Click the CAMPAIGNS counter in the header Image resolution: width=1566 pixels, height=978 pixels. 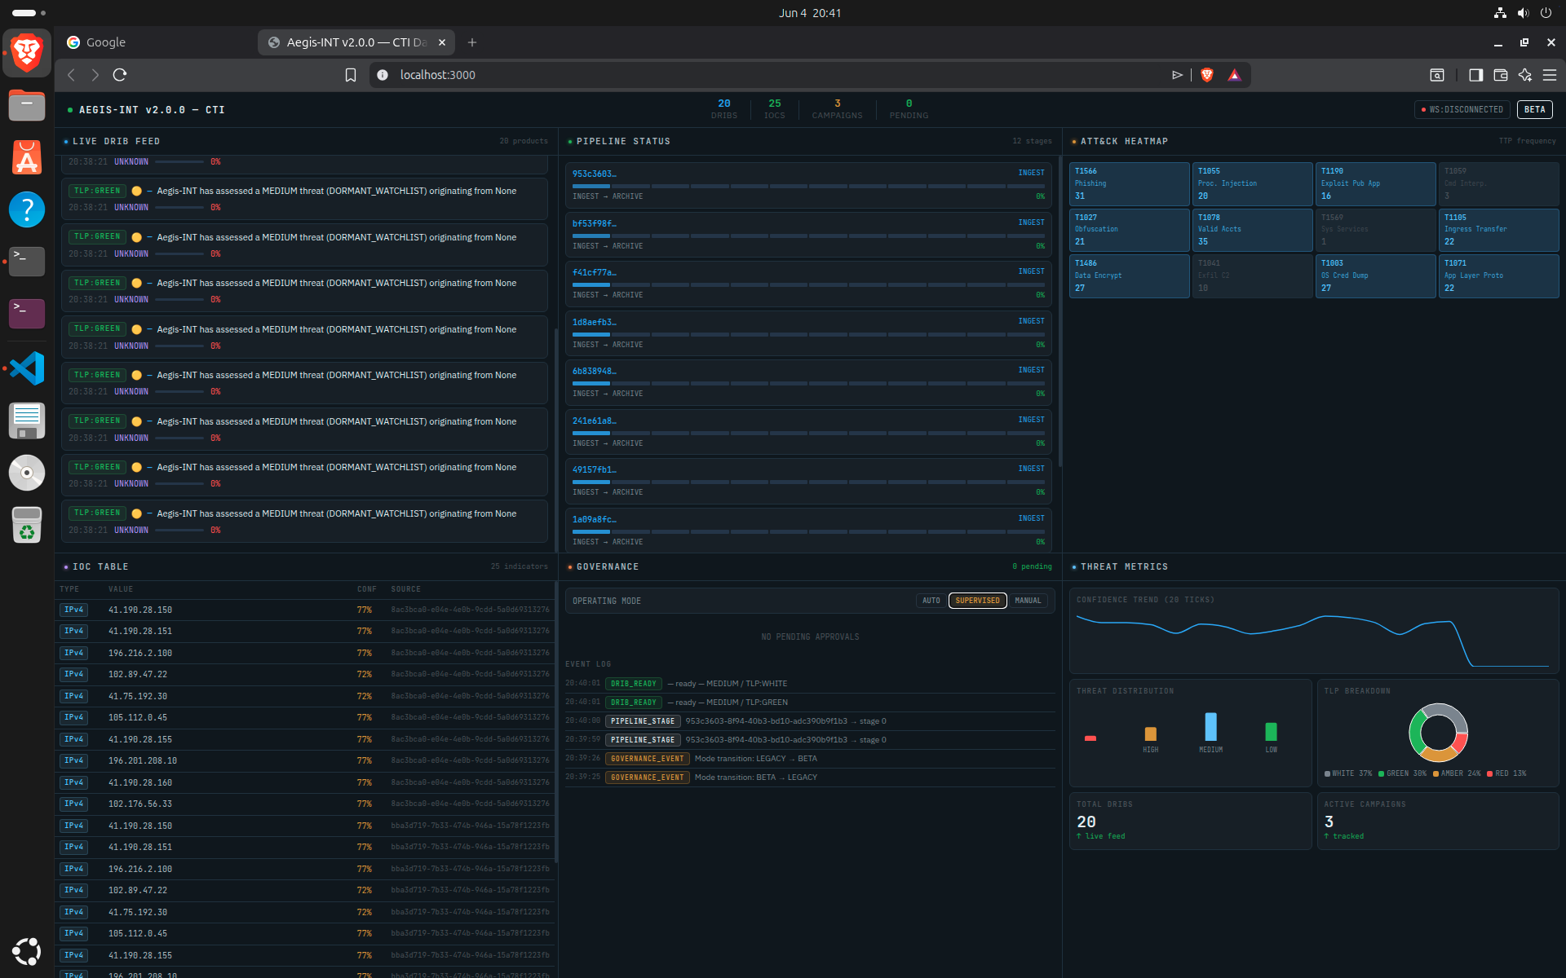(837, 109)
